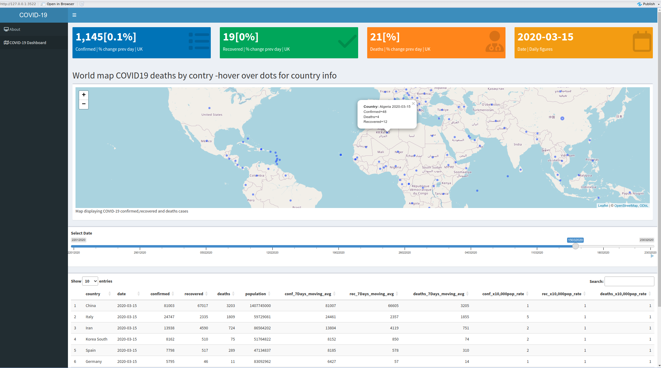Sort by population column header
This screenshot has width=661, height=368.
255,294
